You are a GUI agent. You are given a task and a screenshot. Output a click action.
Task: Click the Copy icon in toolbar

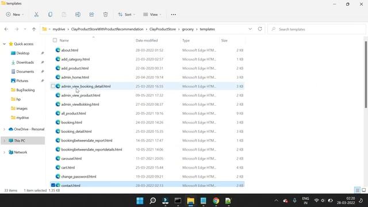pyautogui.click(x=50, y=14)
